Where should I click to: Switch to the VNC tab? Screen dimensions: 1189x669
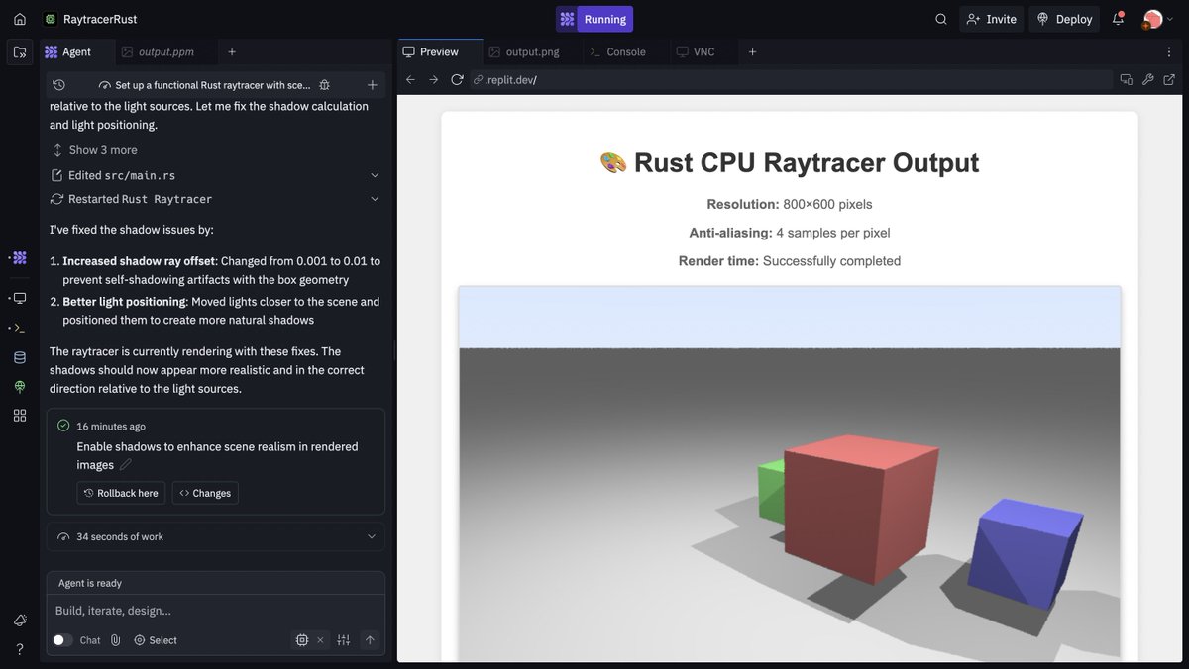tap(696, 51)
